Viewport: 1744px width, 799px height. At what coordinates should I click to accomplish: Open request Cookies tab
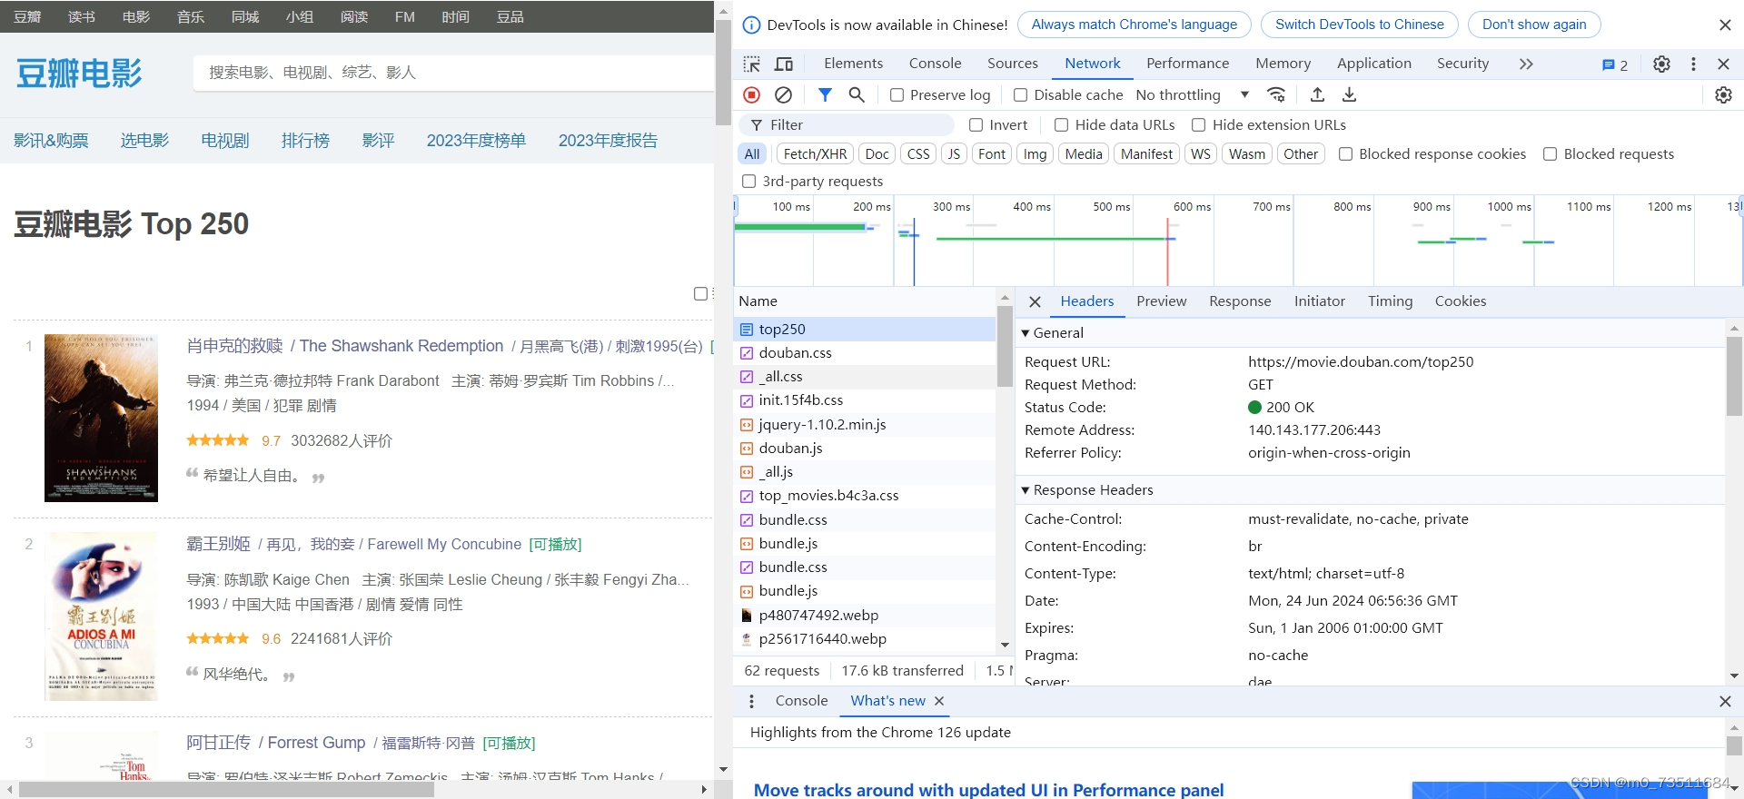(x=1460, y=301)
